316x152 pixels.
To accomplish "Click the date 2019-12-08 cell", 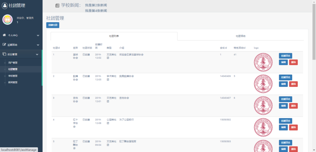I will 98,121.
